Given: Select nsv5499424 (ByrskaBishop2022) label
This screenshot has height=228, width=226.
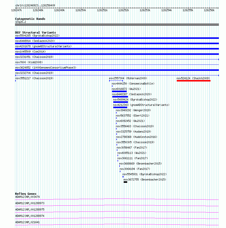Looking at the screenshot, I should (135, 100).
